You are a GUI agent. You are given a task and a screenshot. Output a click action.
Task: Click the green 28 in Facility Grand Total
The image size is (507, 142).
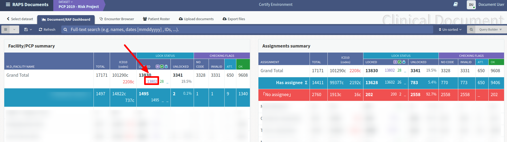[x=162, y=81]
